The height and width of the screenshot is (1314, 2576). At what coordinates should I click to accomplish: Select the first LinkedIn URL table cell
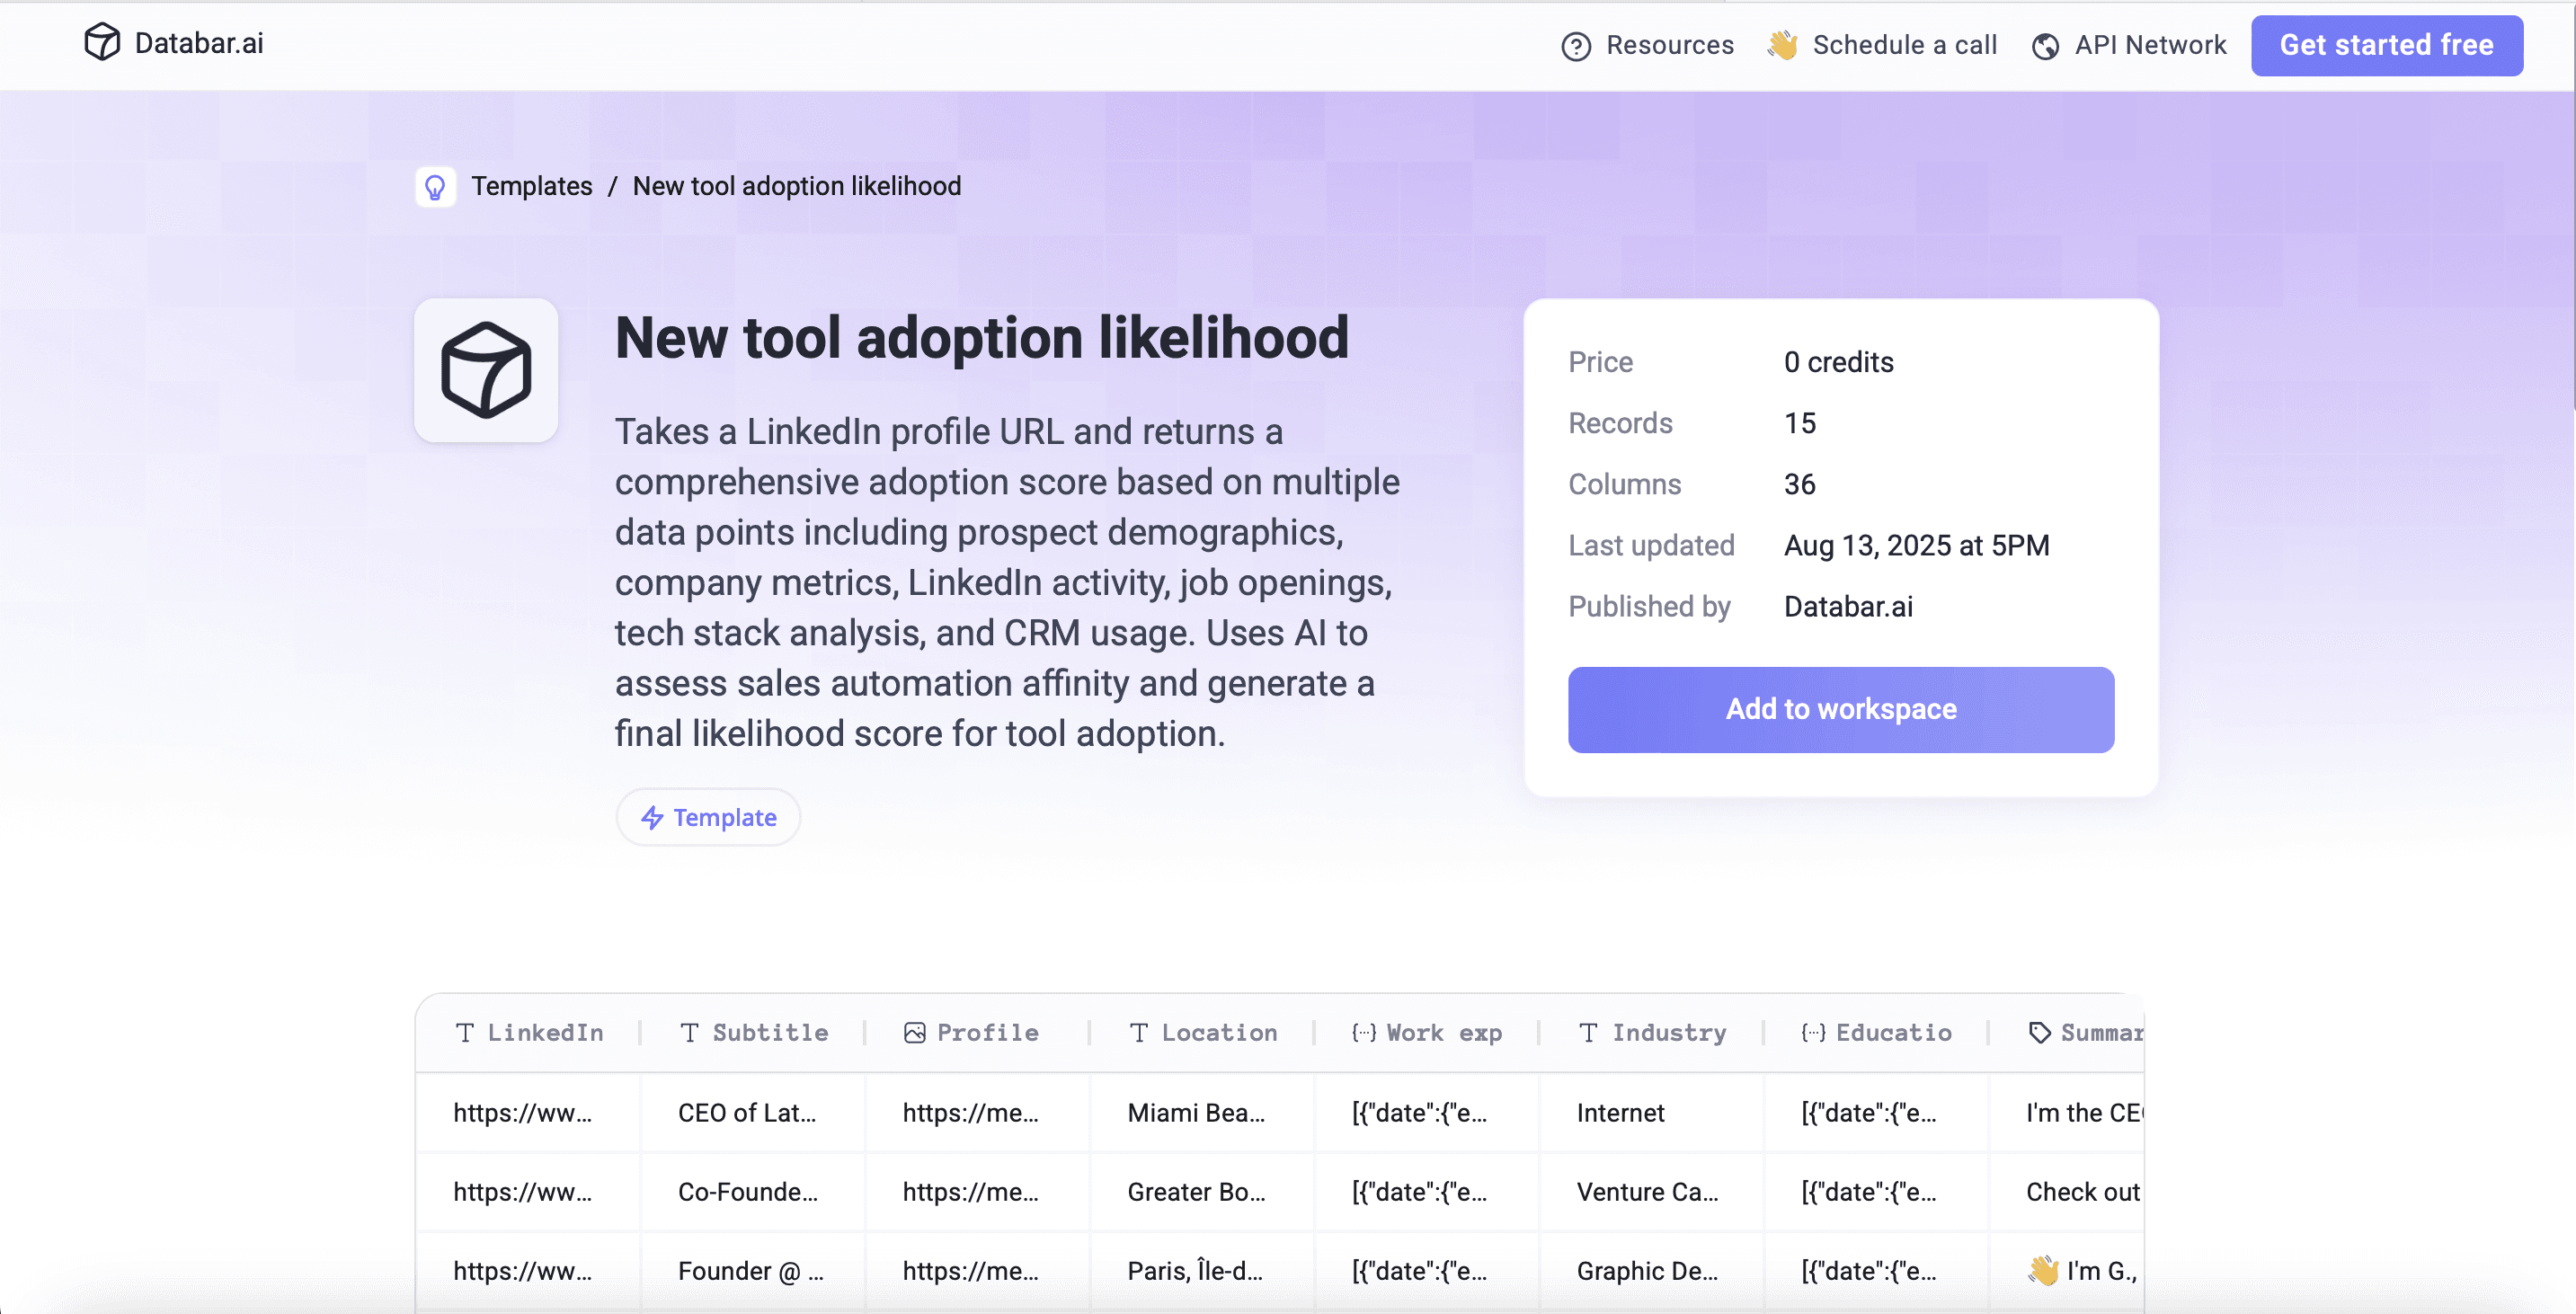pos(524,1112)
